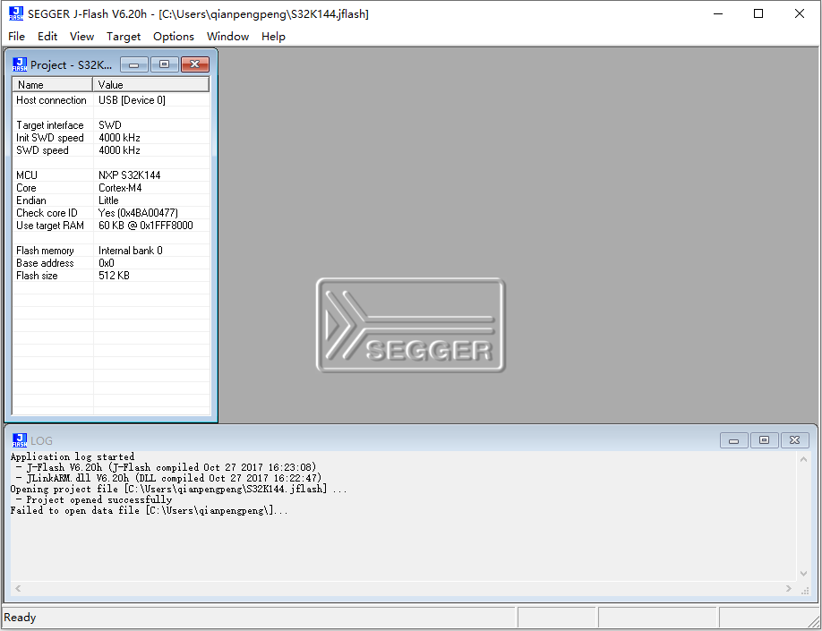Minimize the LOG window
Screen dimensions: 822x631
pyautogui.click(x=733, y=439)
